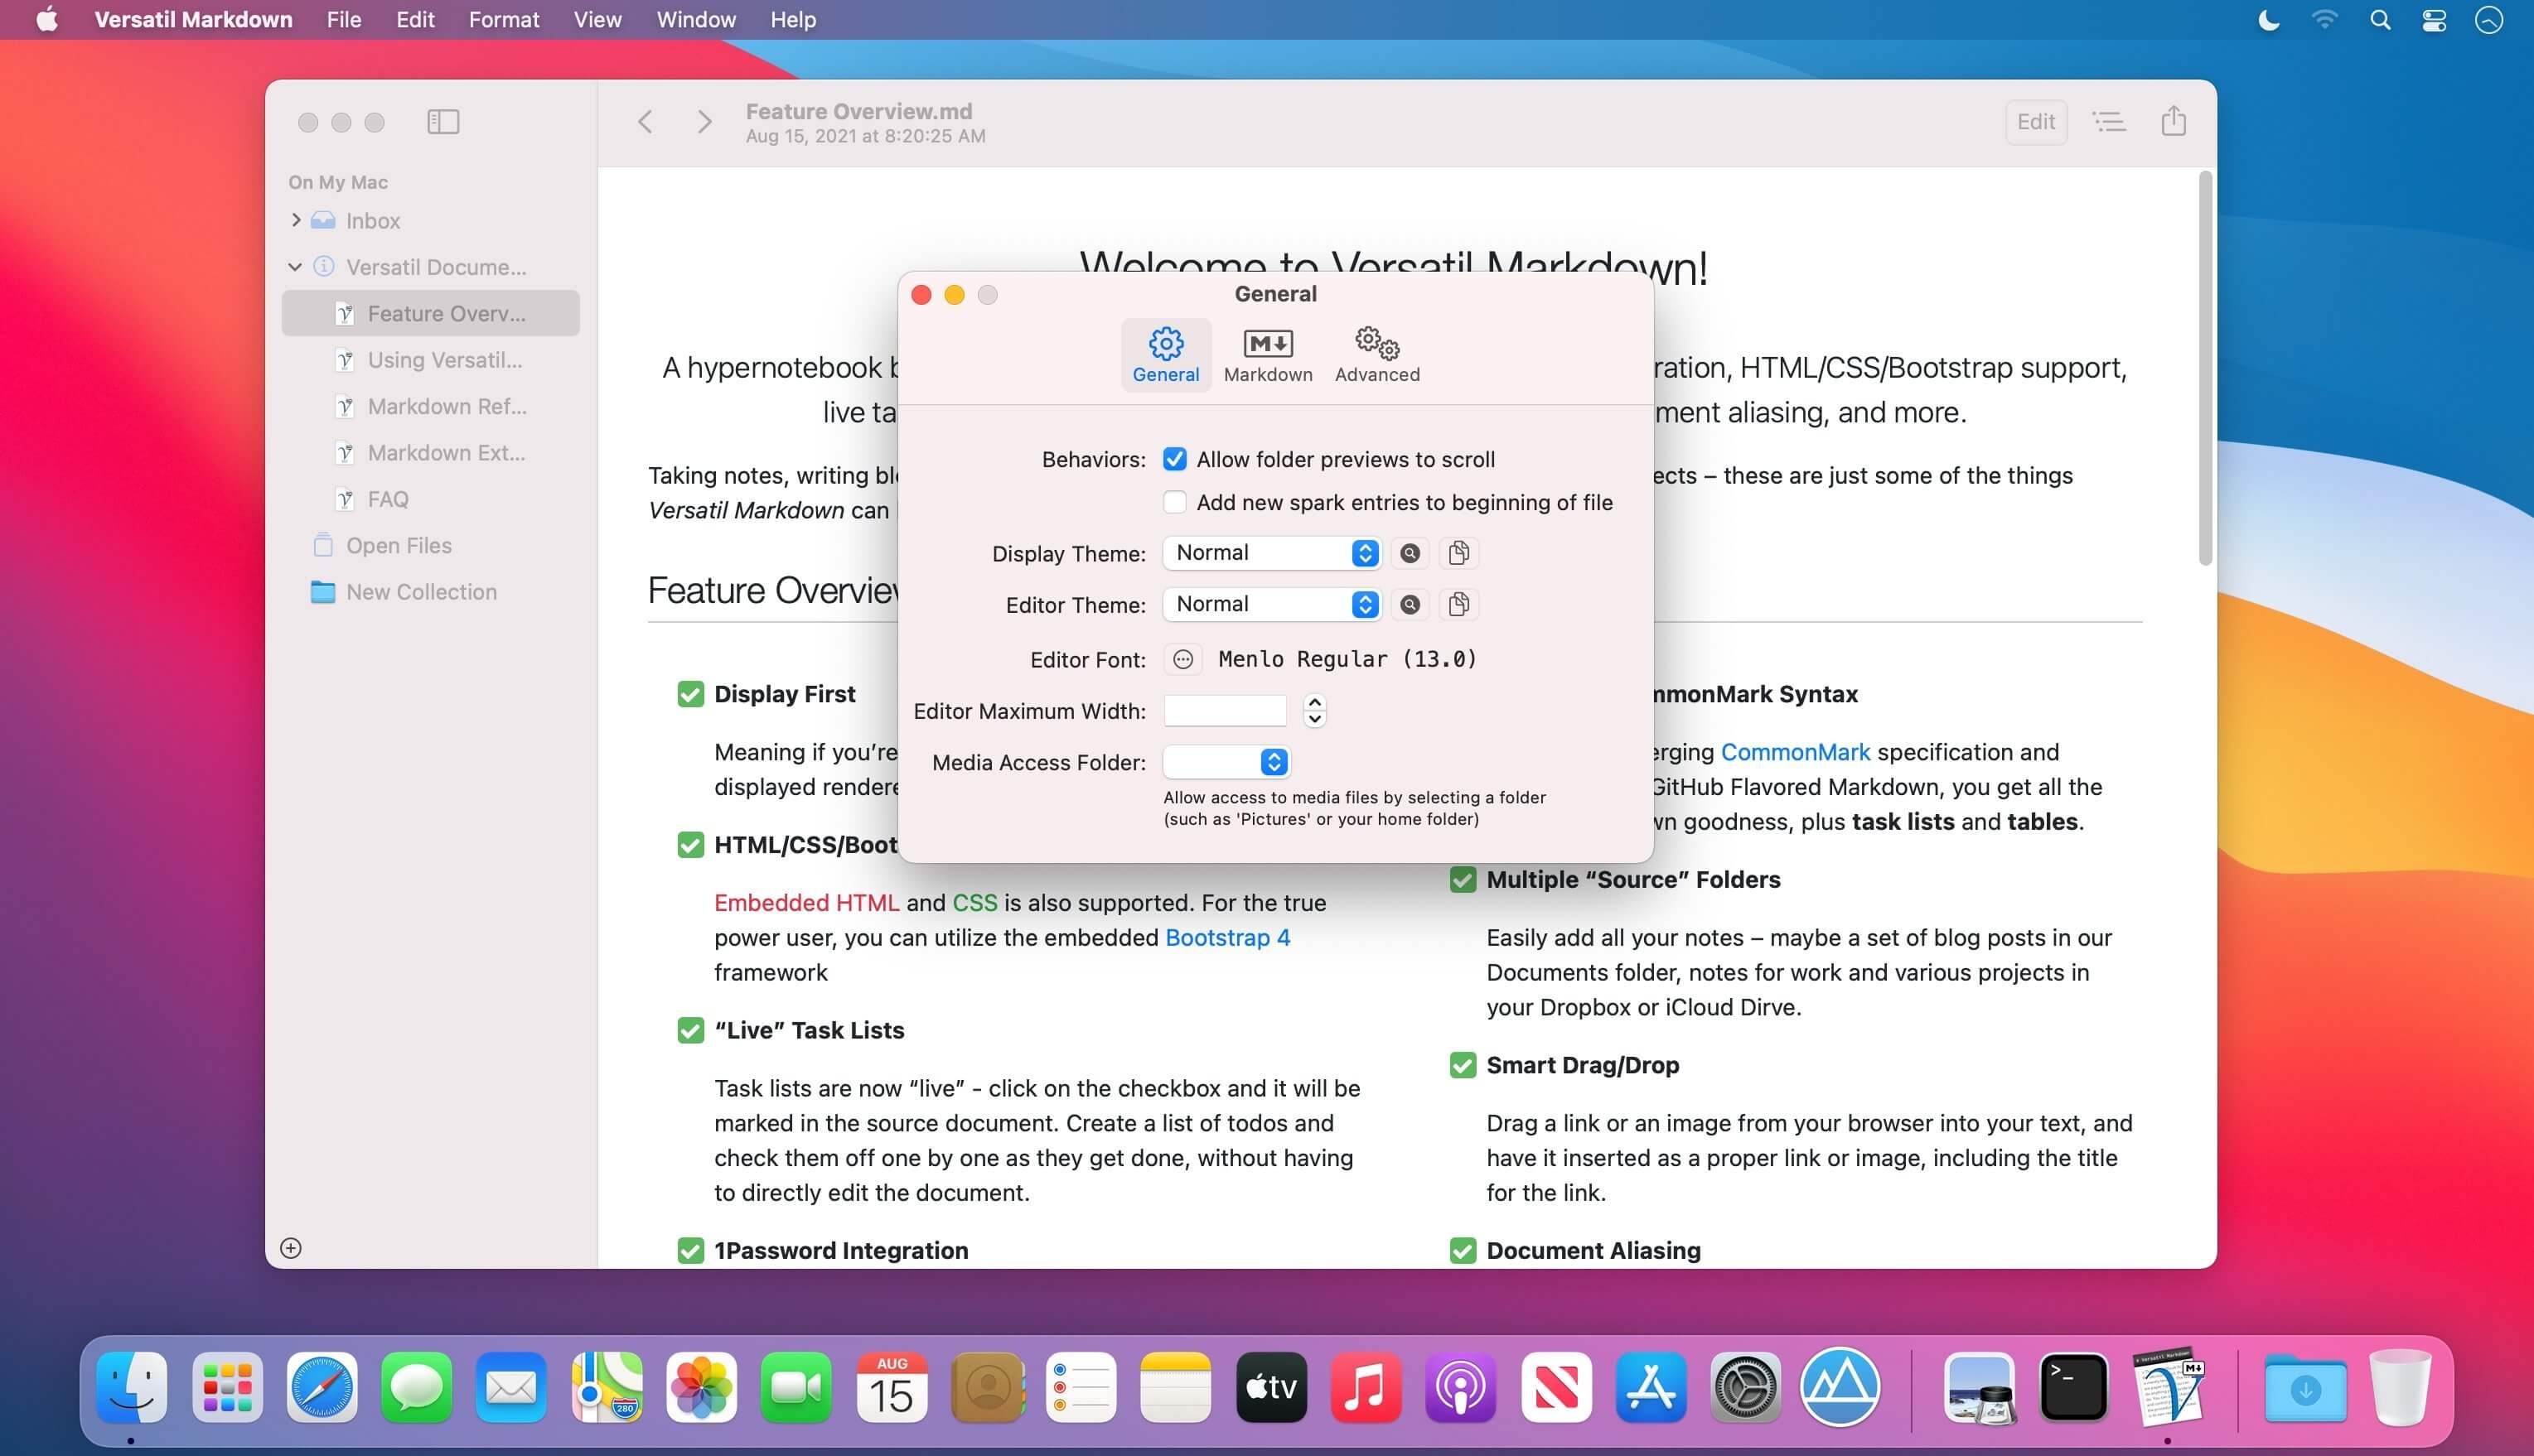2534x1456 pixels.
Task: Toggle the 1Password Integration checkbox
Action: [690, 1250]
